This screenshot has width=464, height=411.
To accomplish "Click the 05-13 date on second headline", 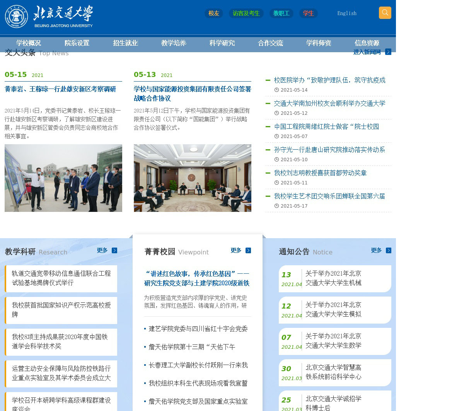I will 145,75.
